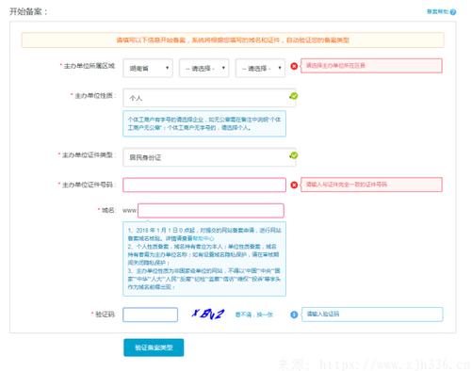The width and height of the screenshot is (471, 371).
Task: Click 看不清，换一张 refresh captcha link
Action: tap(254, 315)
